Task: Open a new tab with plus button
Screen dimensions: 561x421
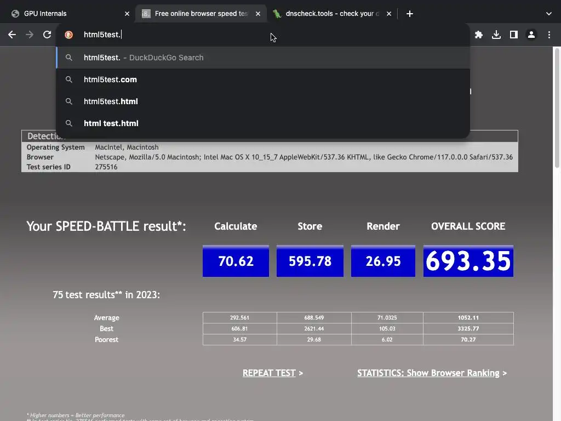Action: click(x=410, y=14)
